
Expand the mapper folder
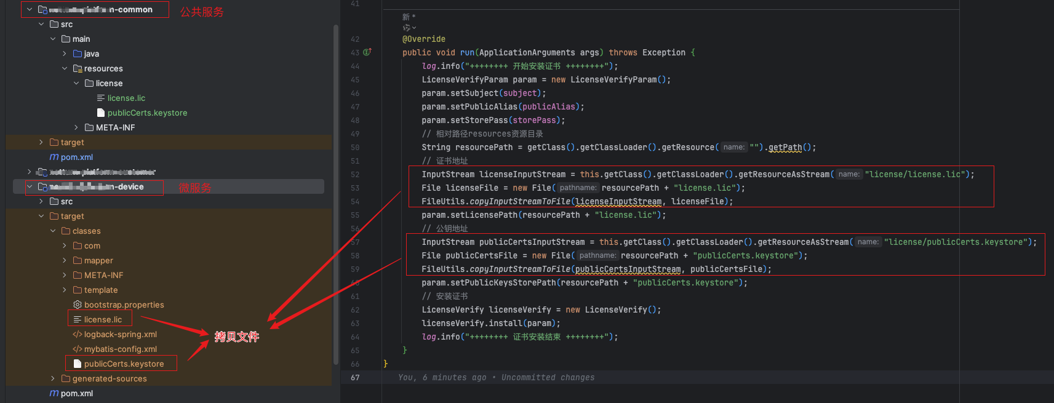coord(65,260)
